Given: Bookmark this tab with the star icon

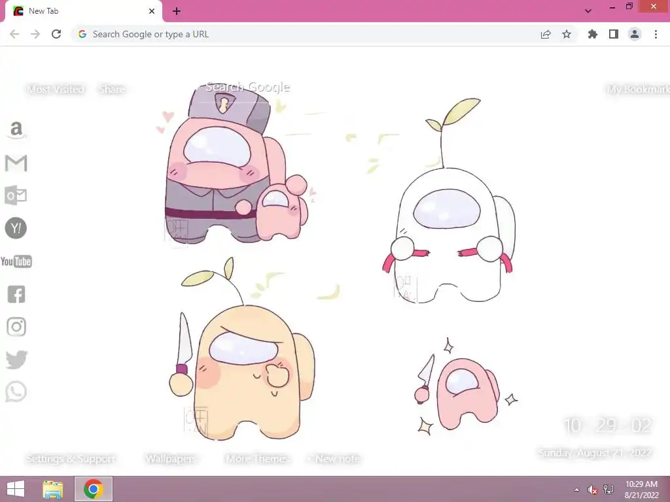Looking at the screenshot, I should click(567, 34).
